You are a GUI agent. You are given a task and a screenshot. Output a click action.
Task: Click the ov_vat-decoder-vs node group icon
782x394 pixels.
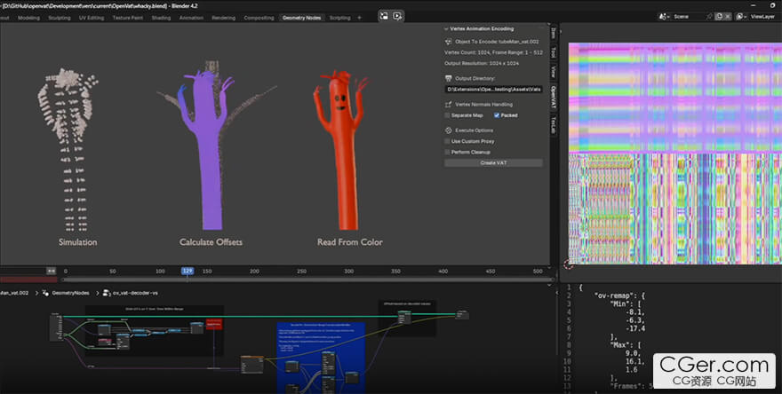[x=106, y=292]
